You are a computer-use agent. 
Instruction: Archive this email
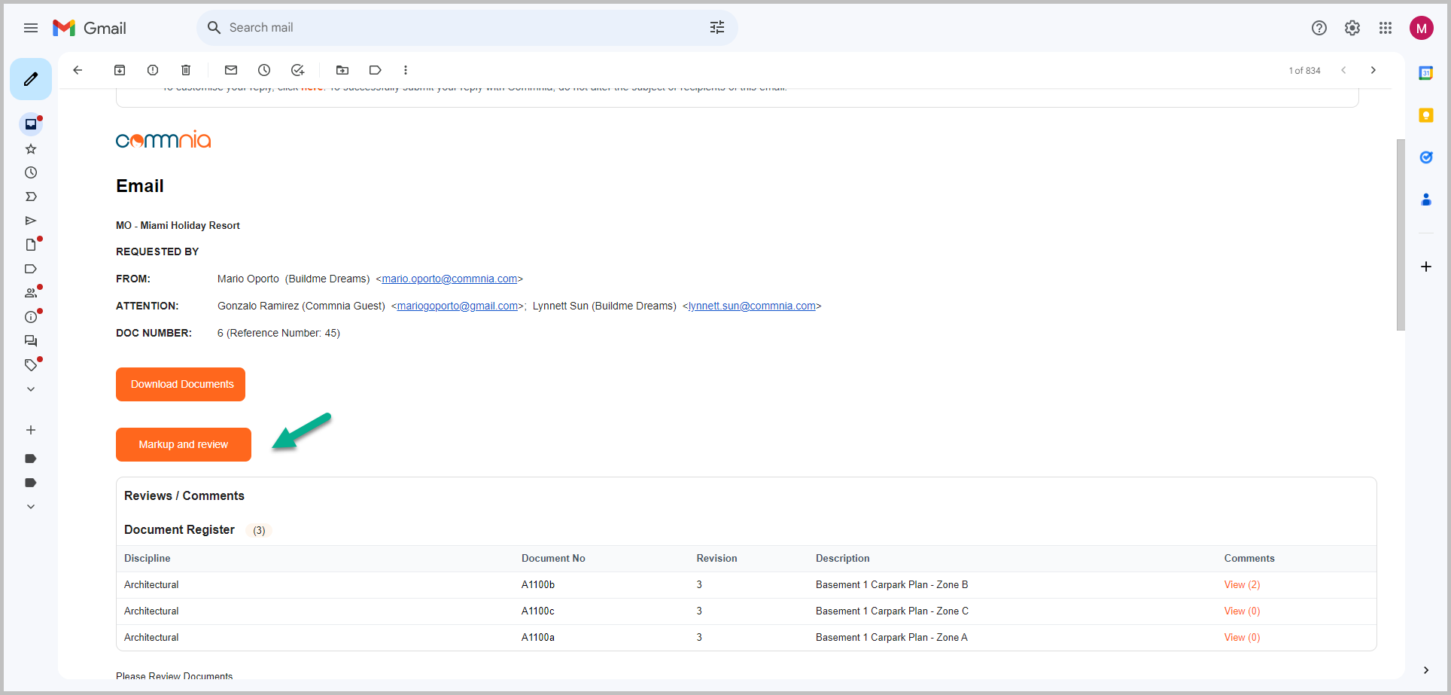pyautogui.click(x=120, y=70)
